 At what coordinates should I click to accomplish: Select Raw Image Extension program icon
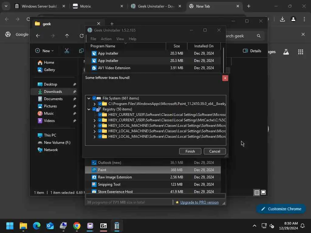point(94,177)
